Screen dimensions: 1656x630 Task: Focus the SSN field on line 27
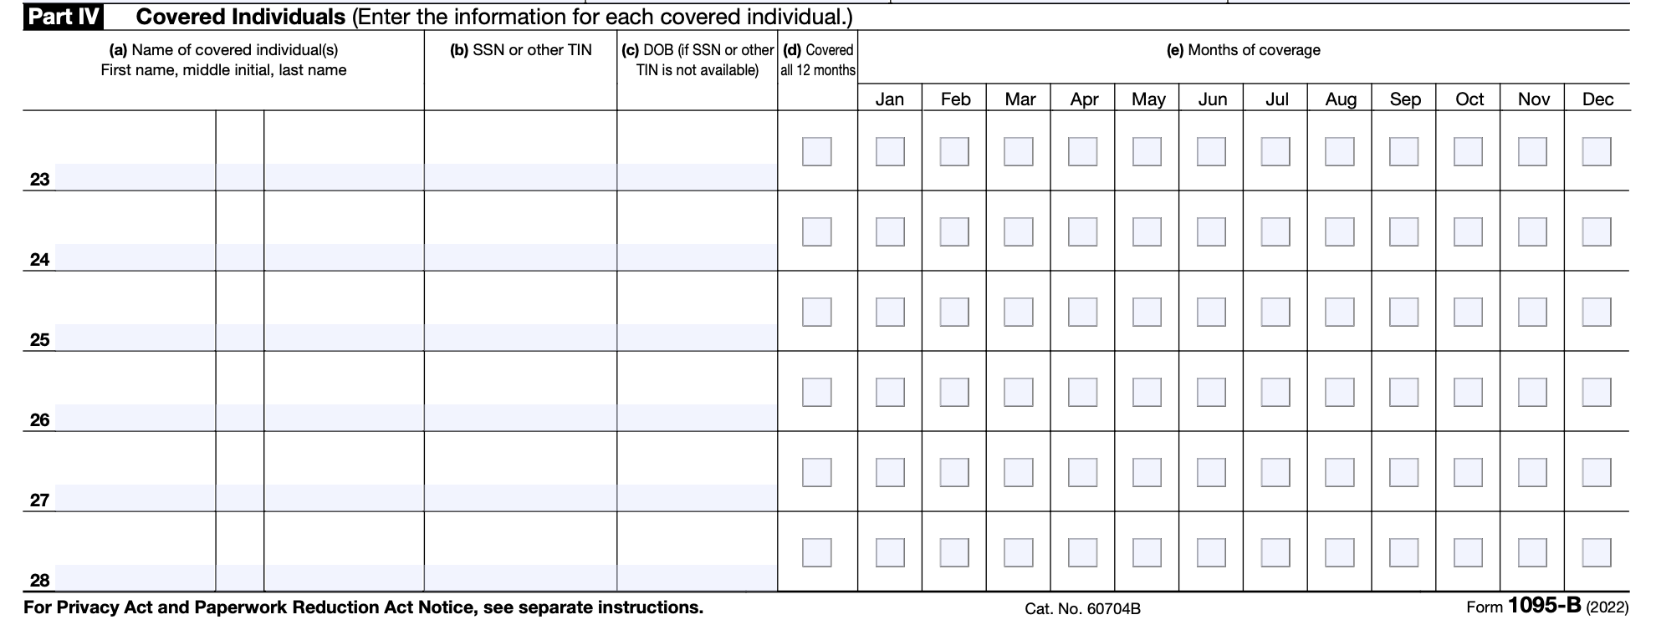tap(520, 498)
